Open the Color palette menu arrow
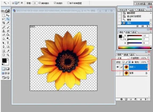The image size is (153, 112). (x=151, y=32)
